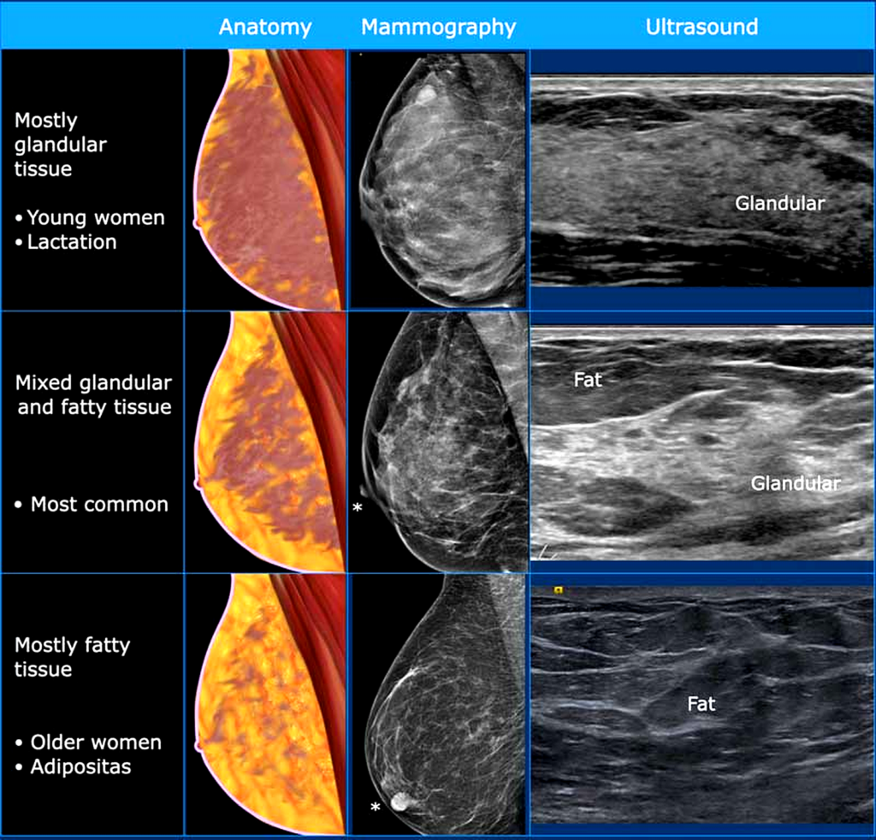
Task: Click the Fat label in the middle ultrasound
Action: 588,380
